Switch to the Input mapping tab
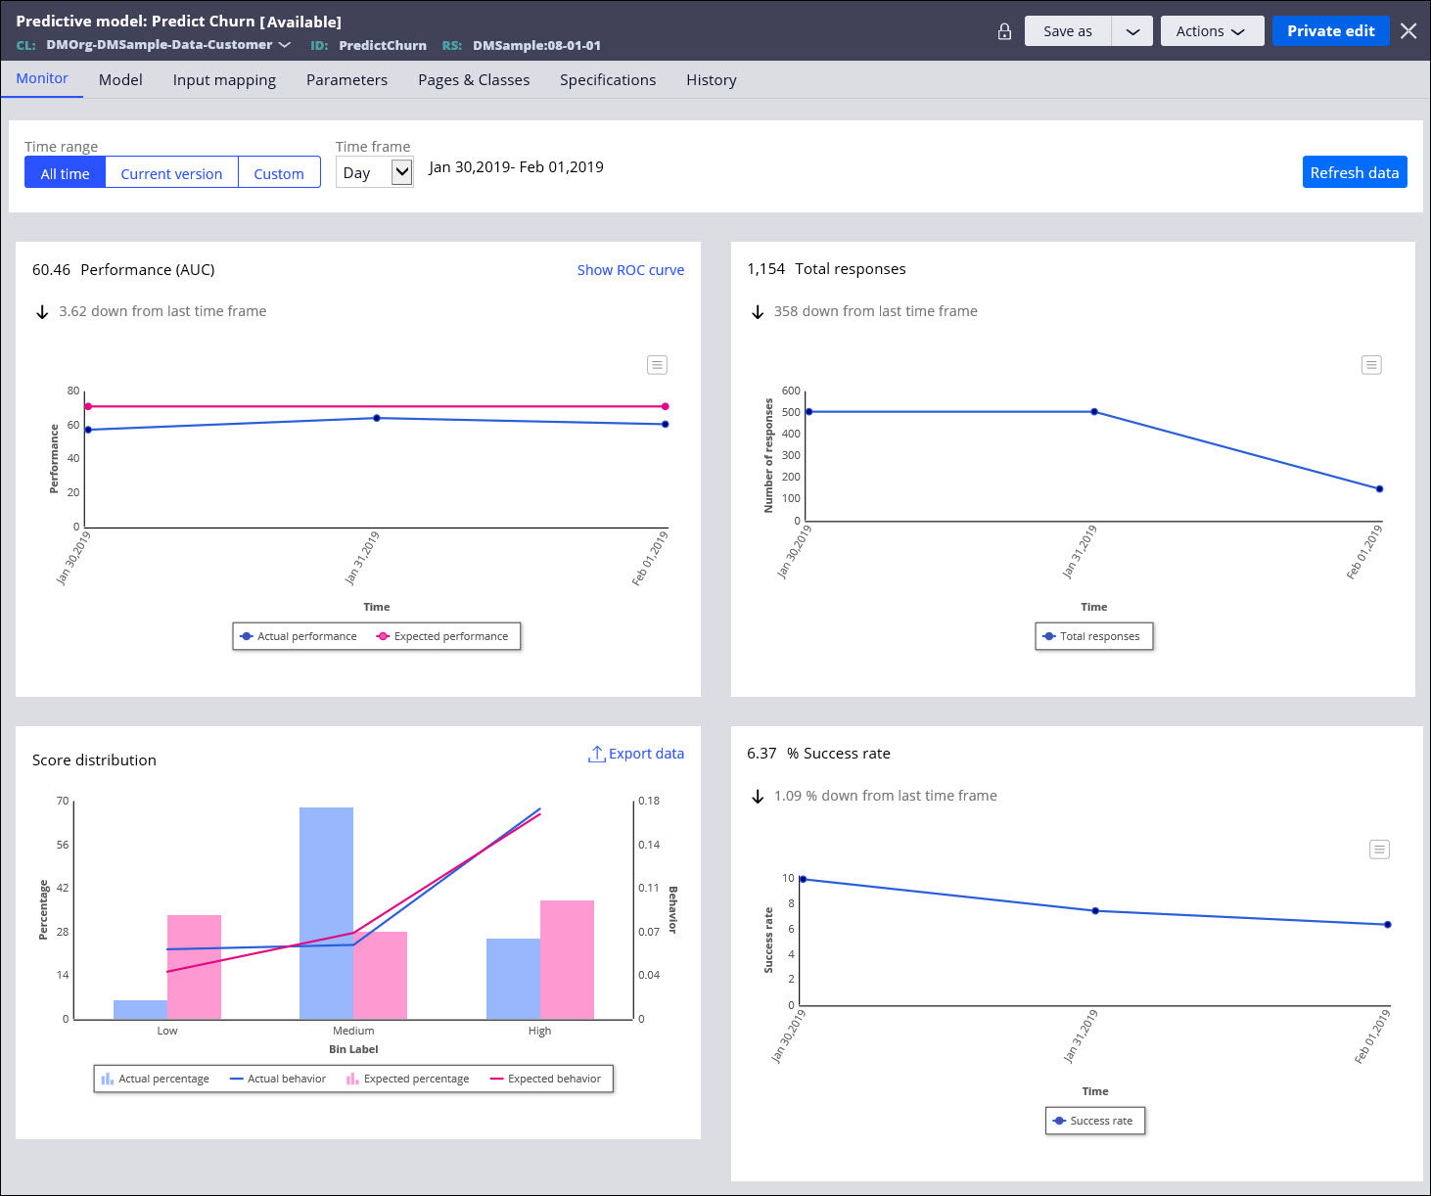The image size is (1431, 1196). pyautogui.click(x=224, y=80)
